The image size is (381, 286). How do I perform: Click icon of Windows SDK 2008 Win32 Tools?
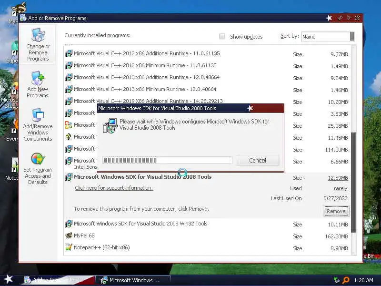point(69,224)
